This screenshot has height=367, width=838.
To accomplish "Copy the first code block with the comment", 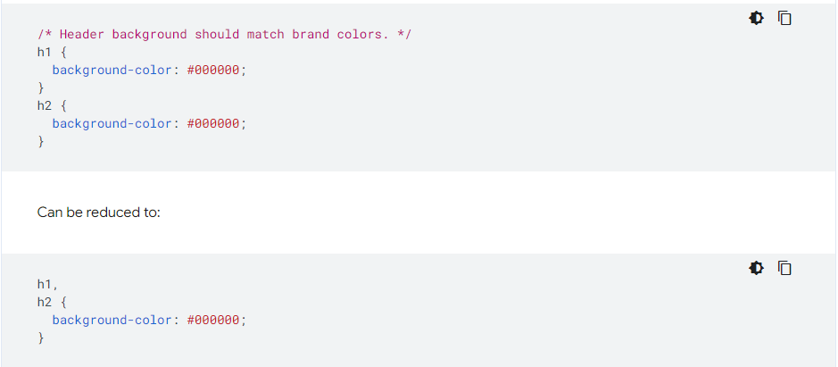I will point(785,18).
